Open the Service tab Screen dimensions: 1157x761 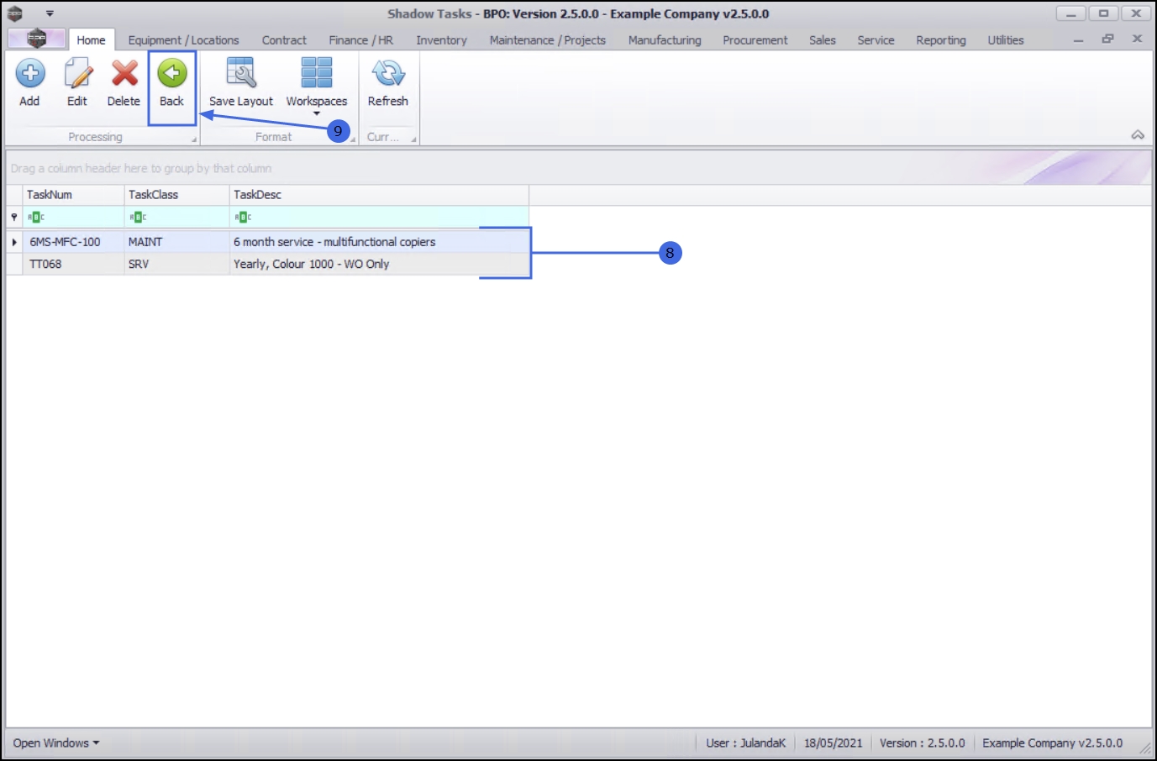tap(876, 39)
